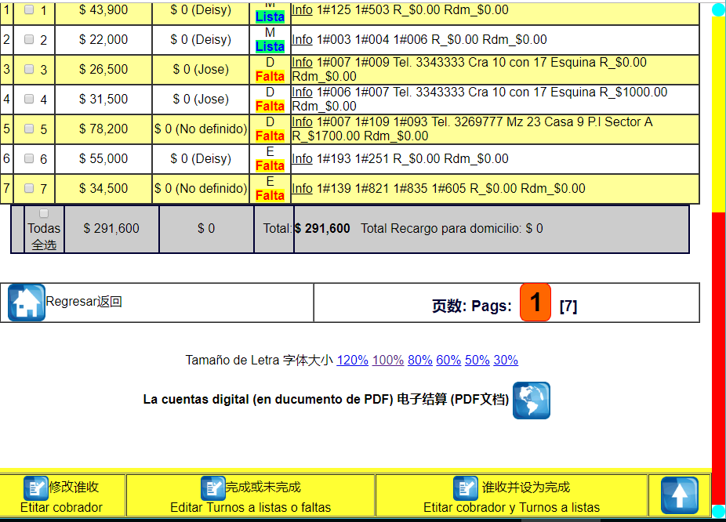Set font size to 30%
This screenshot has height=522, width=726.
coord(506,360)
